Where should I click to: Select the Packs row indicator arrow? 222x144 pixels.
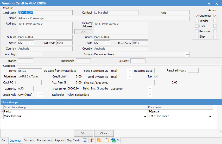2,112
